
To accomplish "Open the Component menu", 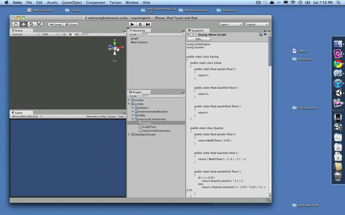I will click(96, 3).
